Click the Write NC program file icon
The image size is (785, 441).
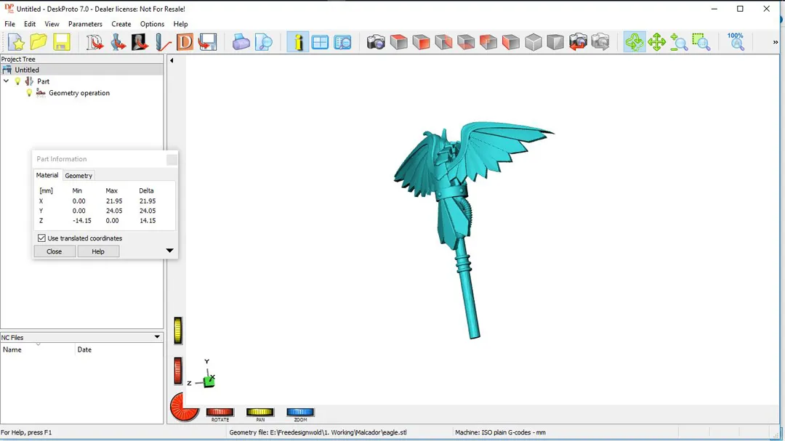pyautogui.click(x=207, y=42)
